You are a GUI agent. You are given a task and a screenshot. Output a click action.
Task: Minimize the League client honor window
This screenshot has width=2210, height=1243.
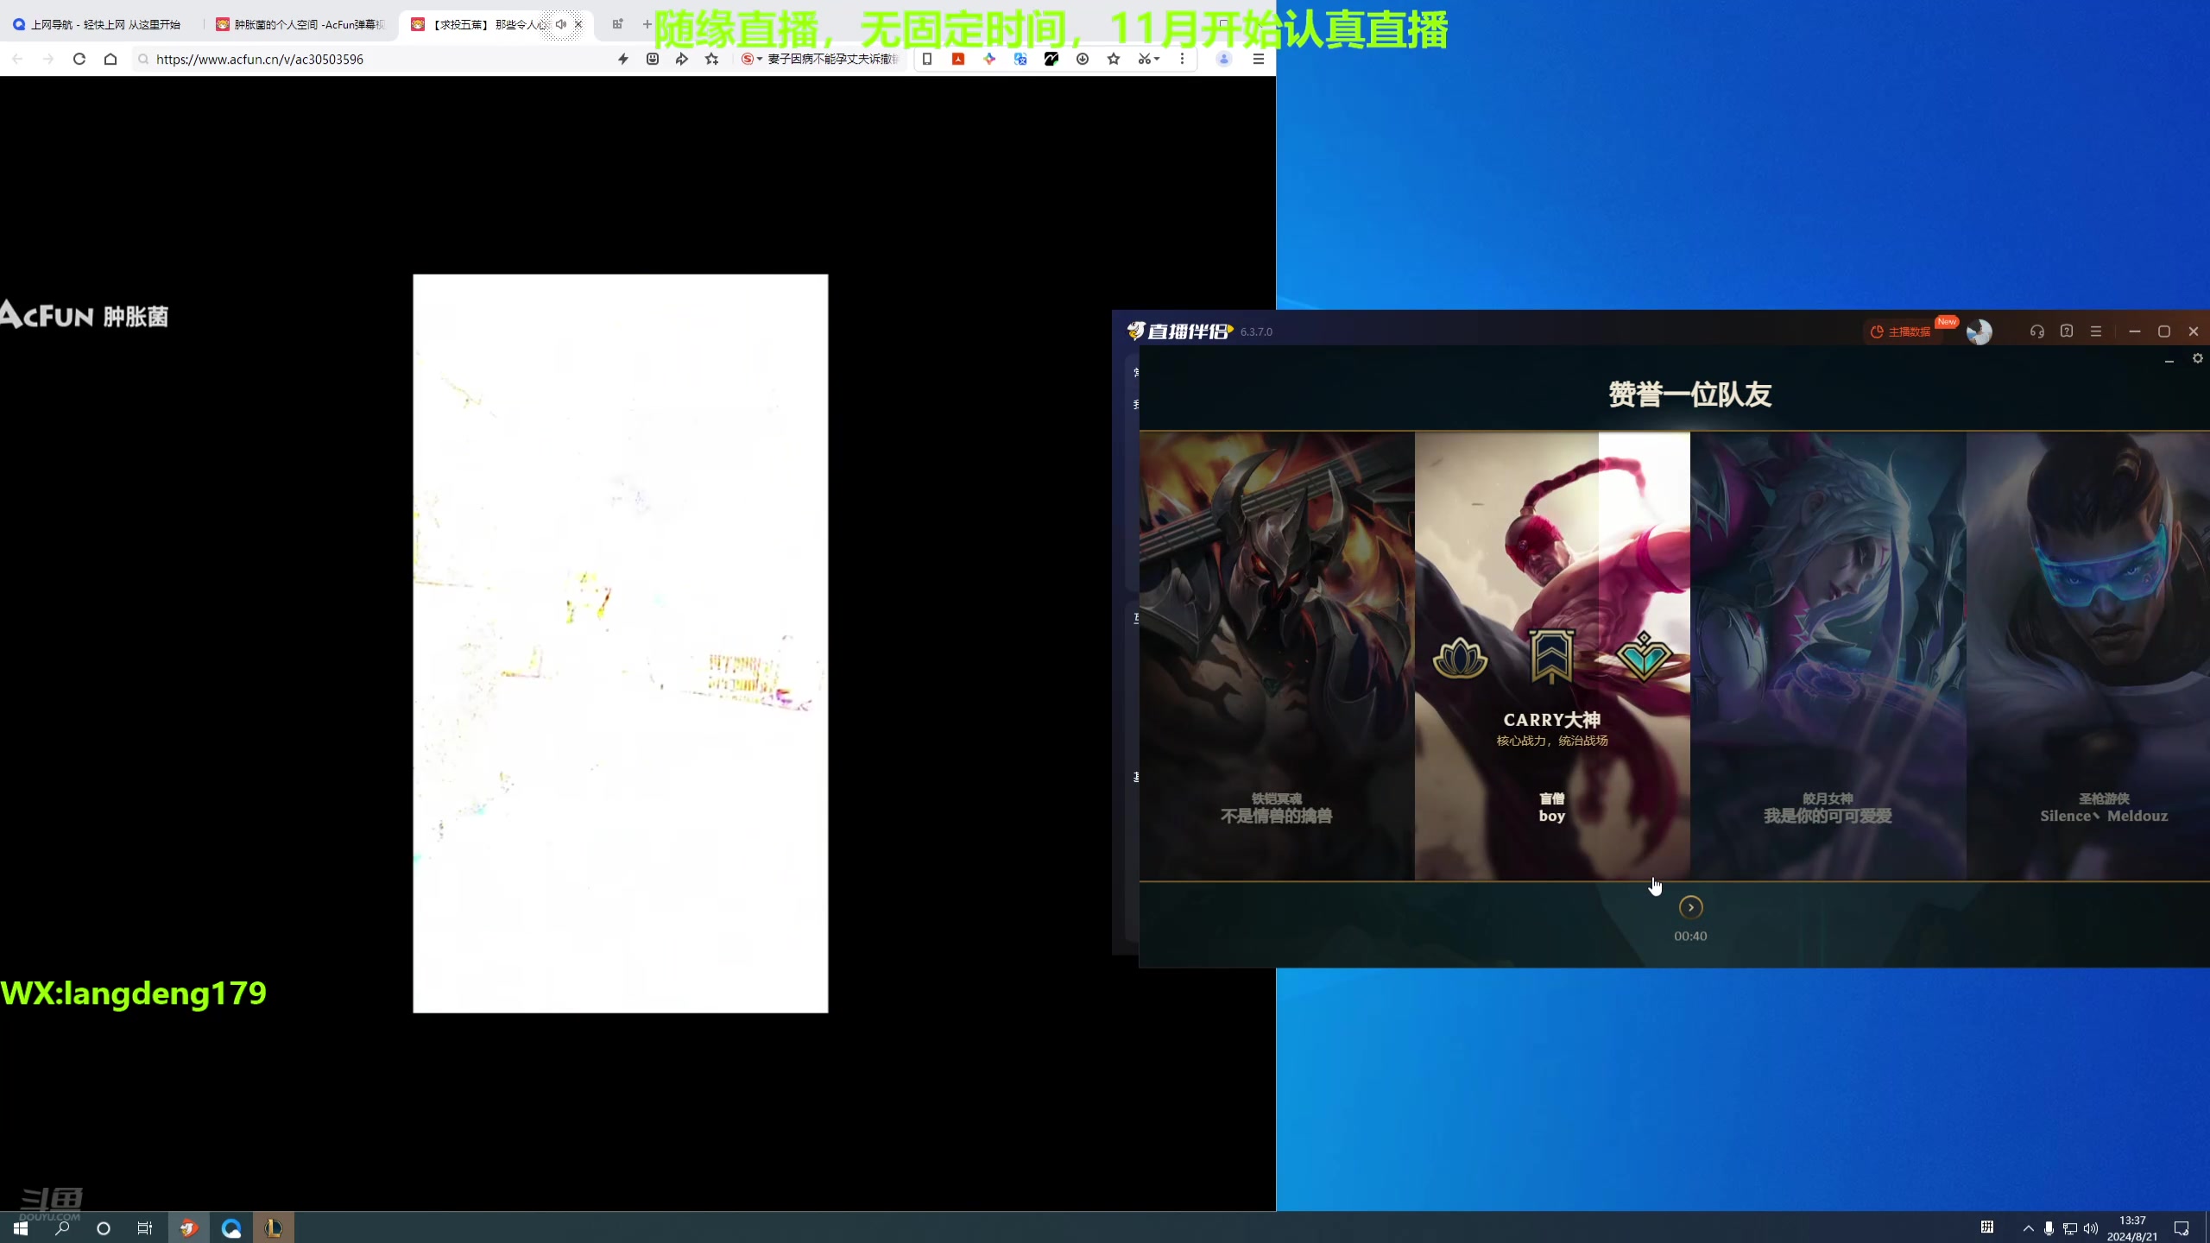(x=2169, y=360)
